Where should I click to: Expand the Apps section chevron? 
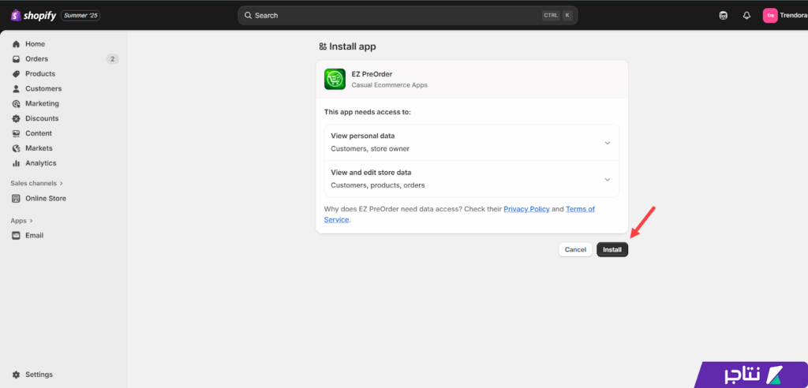click(x=31, y=221)
